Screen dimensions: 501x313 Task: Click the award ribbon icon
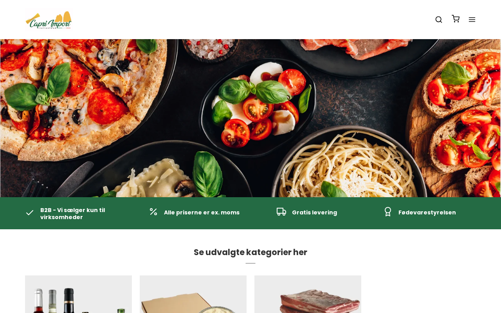388,212
